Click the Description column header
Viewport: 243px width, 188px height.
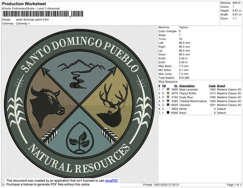pos(187,86)
